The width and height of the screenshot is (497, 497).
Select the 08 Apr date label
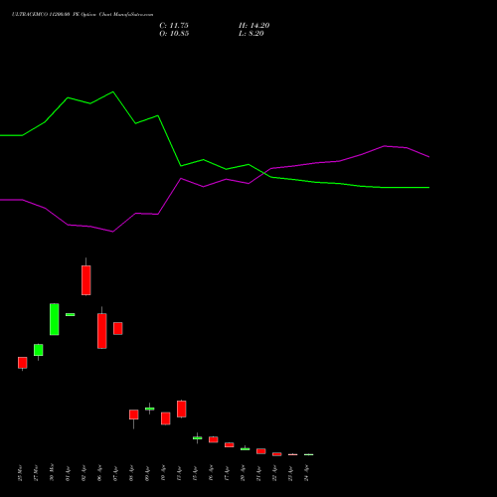[x=131, y=473]
